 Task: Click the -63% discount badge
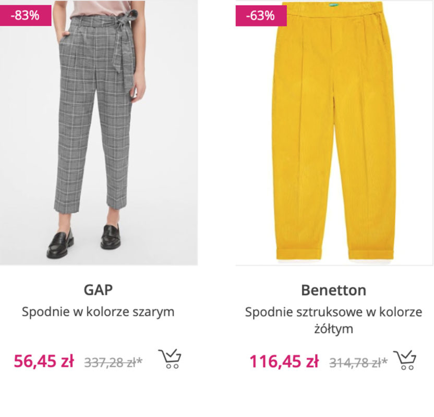(x=261, y=16)
